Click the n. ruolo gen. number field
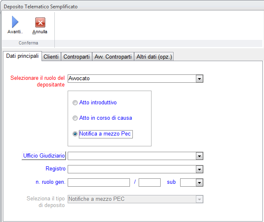Screen dimensions: 264x222 pyautogui.click(x=99, y=183)
